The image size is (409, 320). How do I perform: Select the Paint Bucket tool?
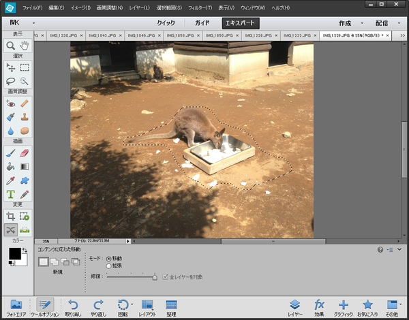click(11, 167)
